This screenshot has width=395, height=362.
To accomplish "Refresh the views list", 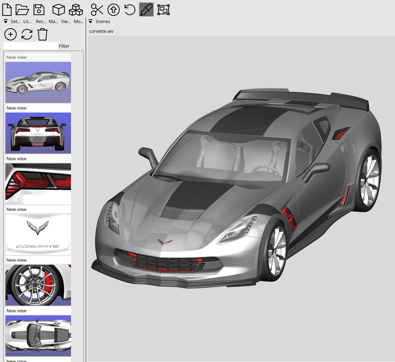I will [x=27, y=34].
